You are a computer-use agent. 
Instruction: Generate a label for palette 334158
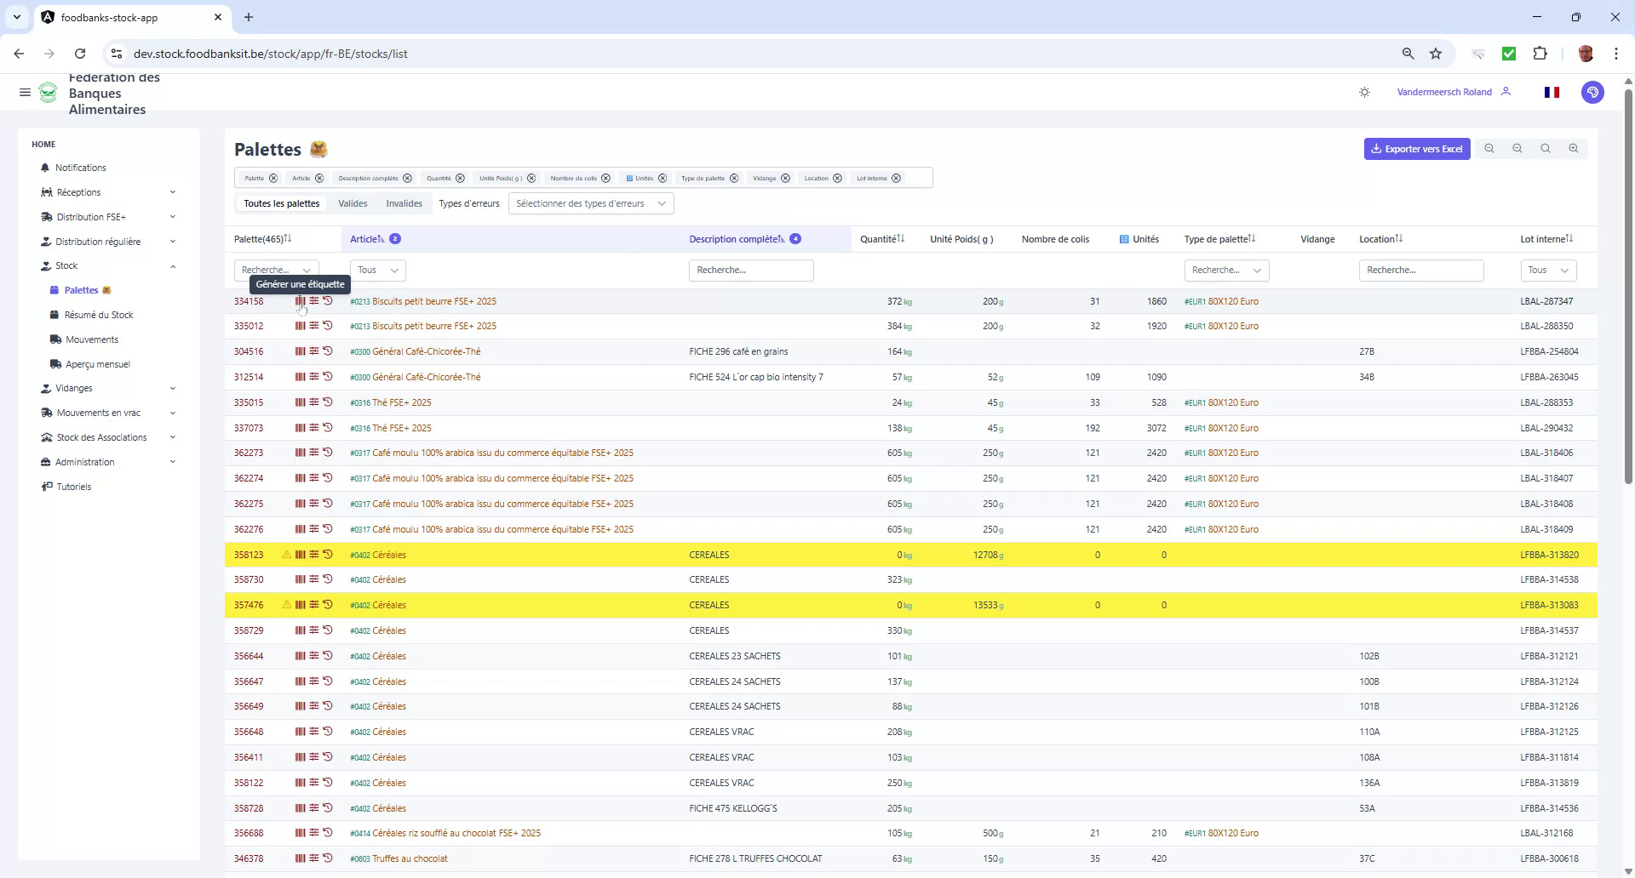[x=300, y=301]
